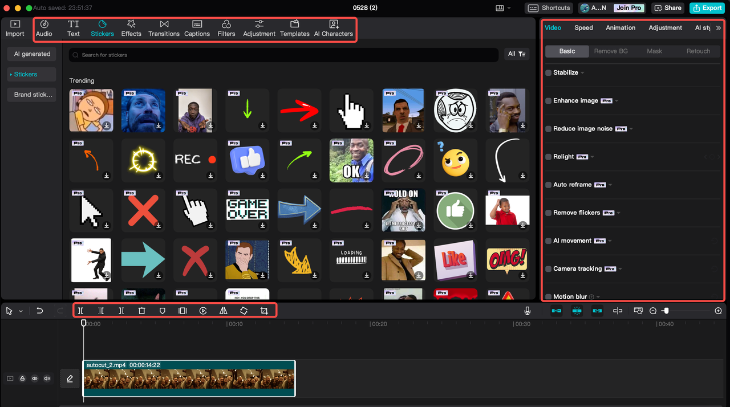Select the AI generated category
730x407 pixels.
pos(32,54)
